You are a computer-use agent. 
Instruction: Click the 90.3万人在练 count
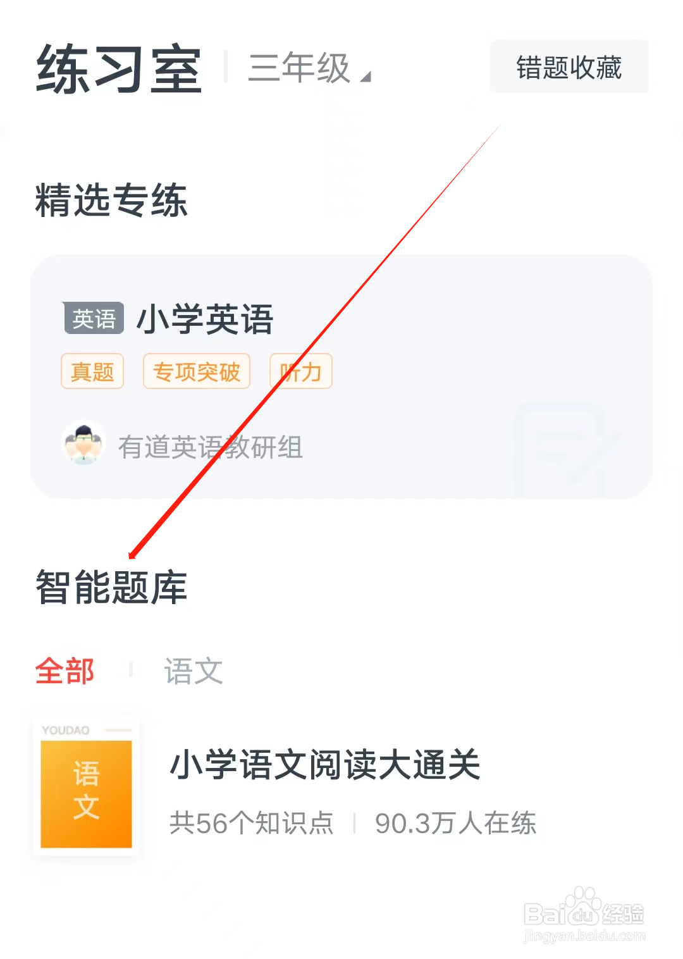pyautogui.click(x=455, y=823)
